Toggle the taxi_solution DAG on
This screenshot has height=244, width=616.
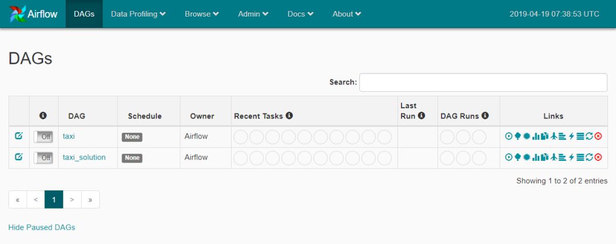[43, 157]
